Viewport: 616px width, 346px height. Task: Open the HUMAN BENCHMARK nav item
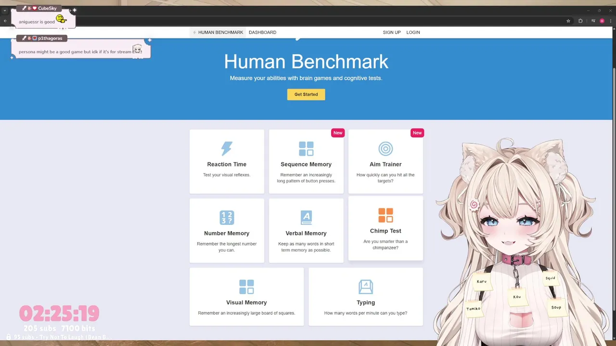218,32
